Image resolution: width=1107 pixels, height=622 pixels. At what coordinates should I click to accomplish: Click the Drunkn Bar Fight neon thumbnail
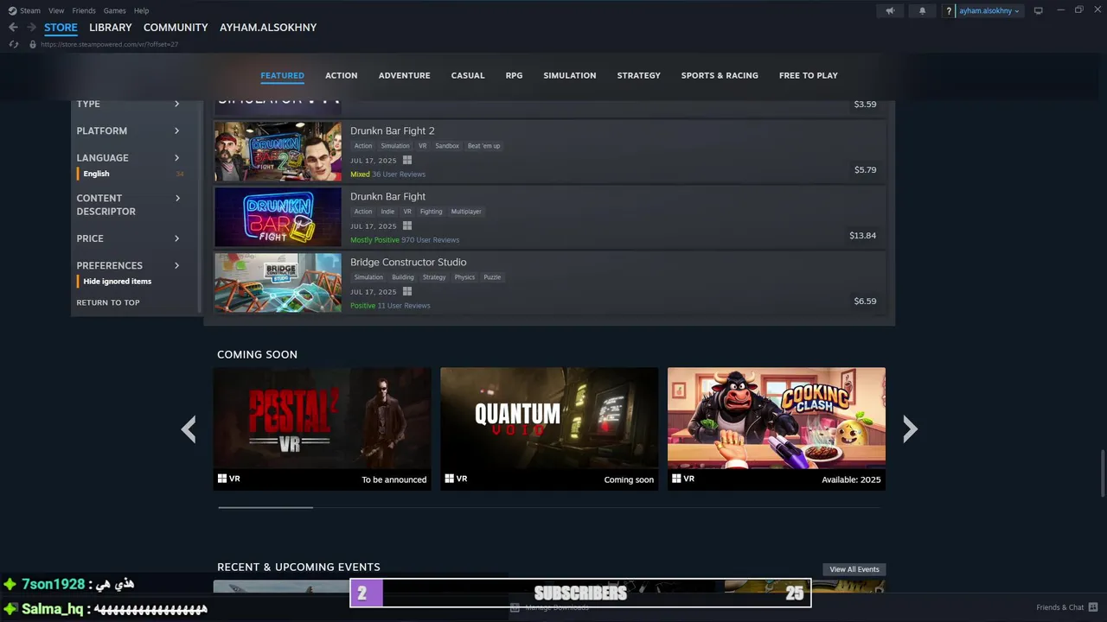click(278, 217)
